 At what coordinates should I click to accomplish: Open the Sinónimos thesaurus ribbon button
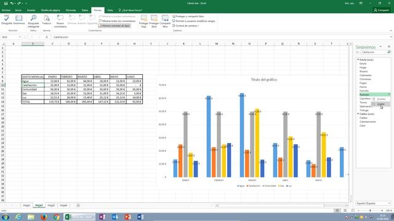point(19,20)
